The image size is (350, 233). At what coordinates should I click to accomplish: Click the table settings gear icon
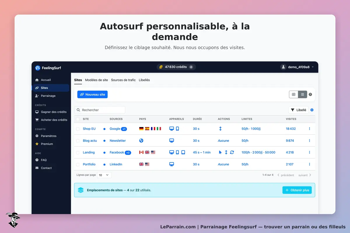312,110
